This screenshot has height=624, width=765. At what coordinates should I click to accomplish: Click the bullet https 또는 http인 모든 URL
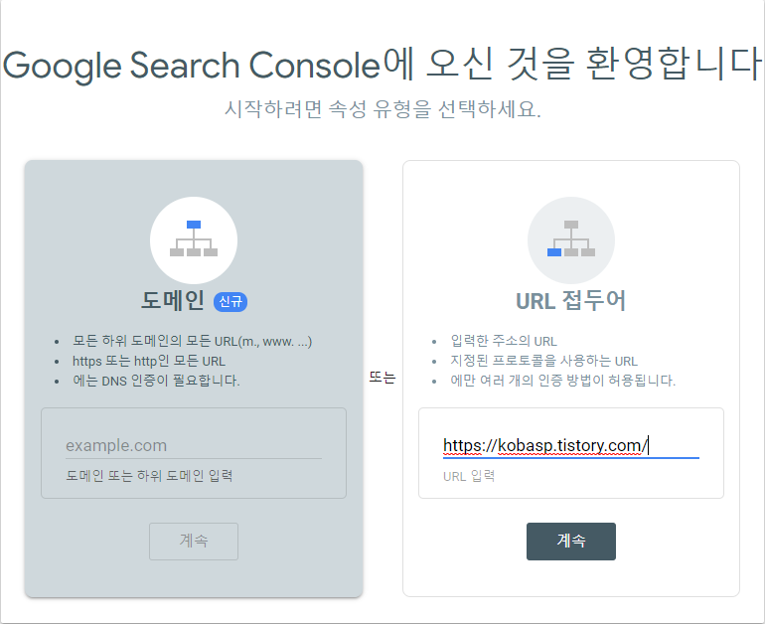[x=149, y=361]
